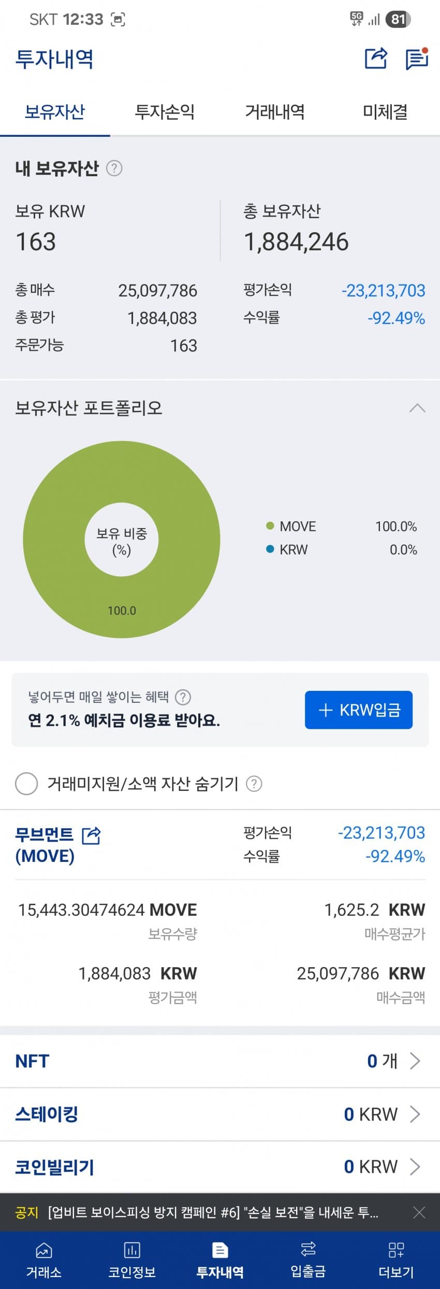Screen dimensions: 440x1289
Task: Tap the KRW입금 button
Action: pos(359,710)
